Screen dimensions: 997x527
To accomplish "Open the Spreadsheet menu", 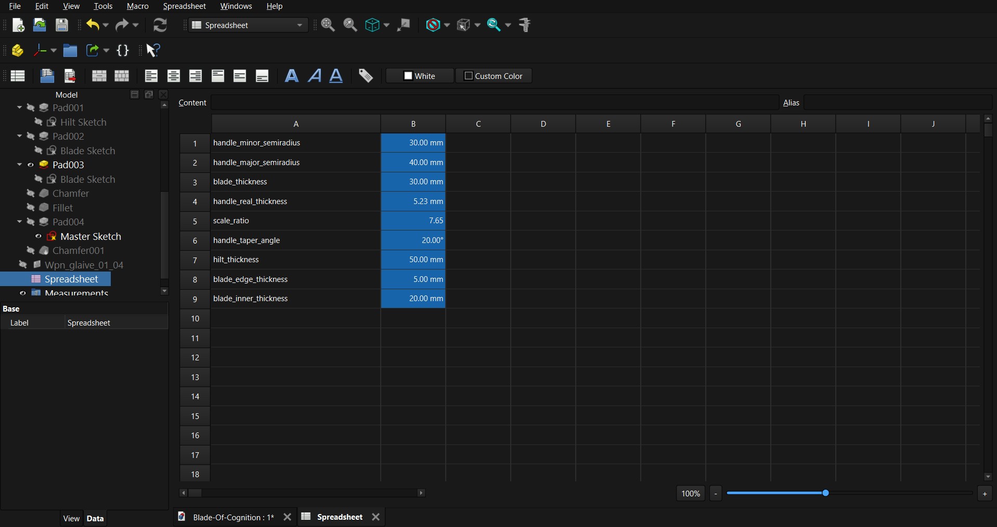I will point(185,6).
